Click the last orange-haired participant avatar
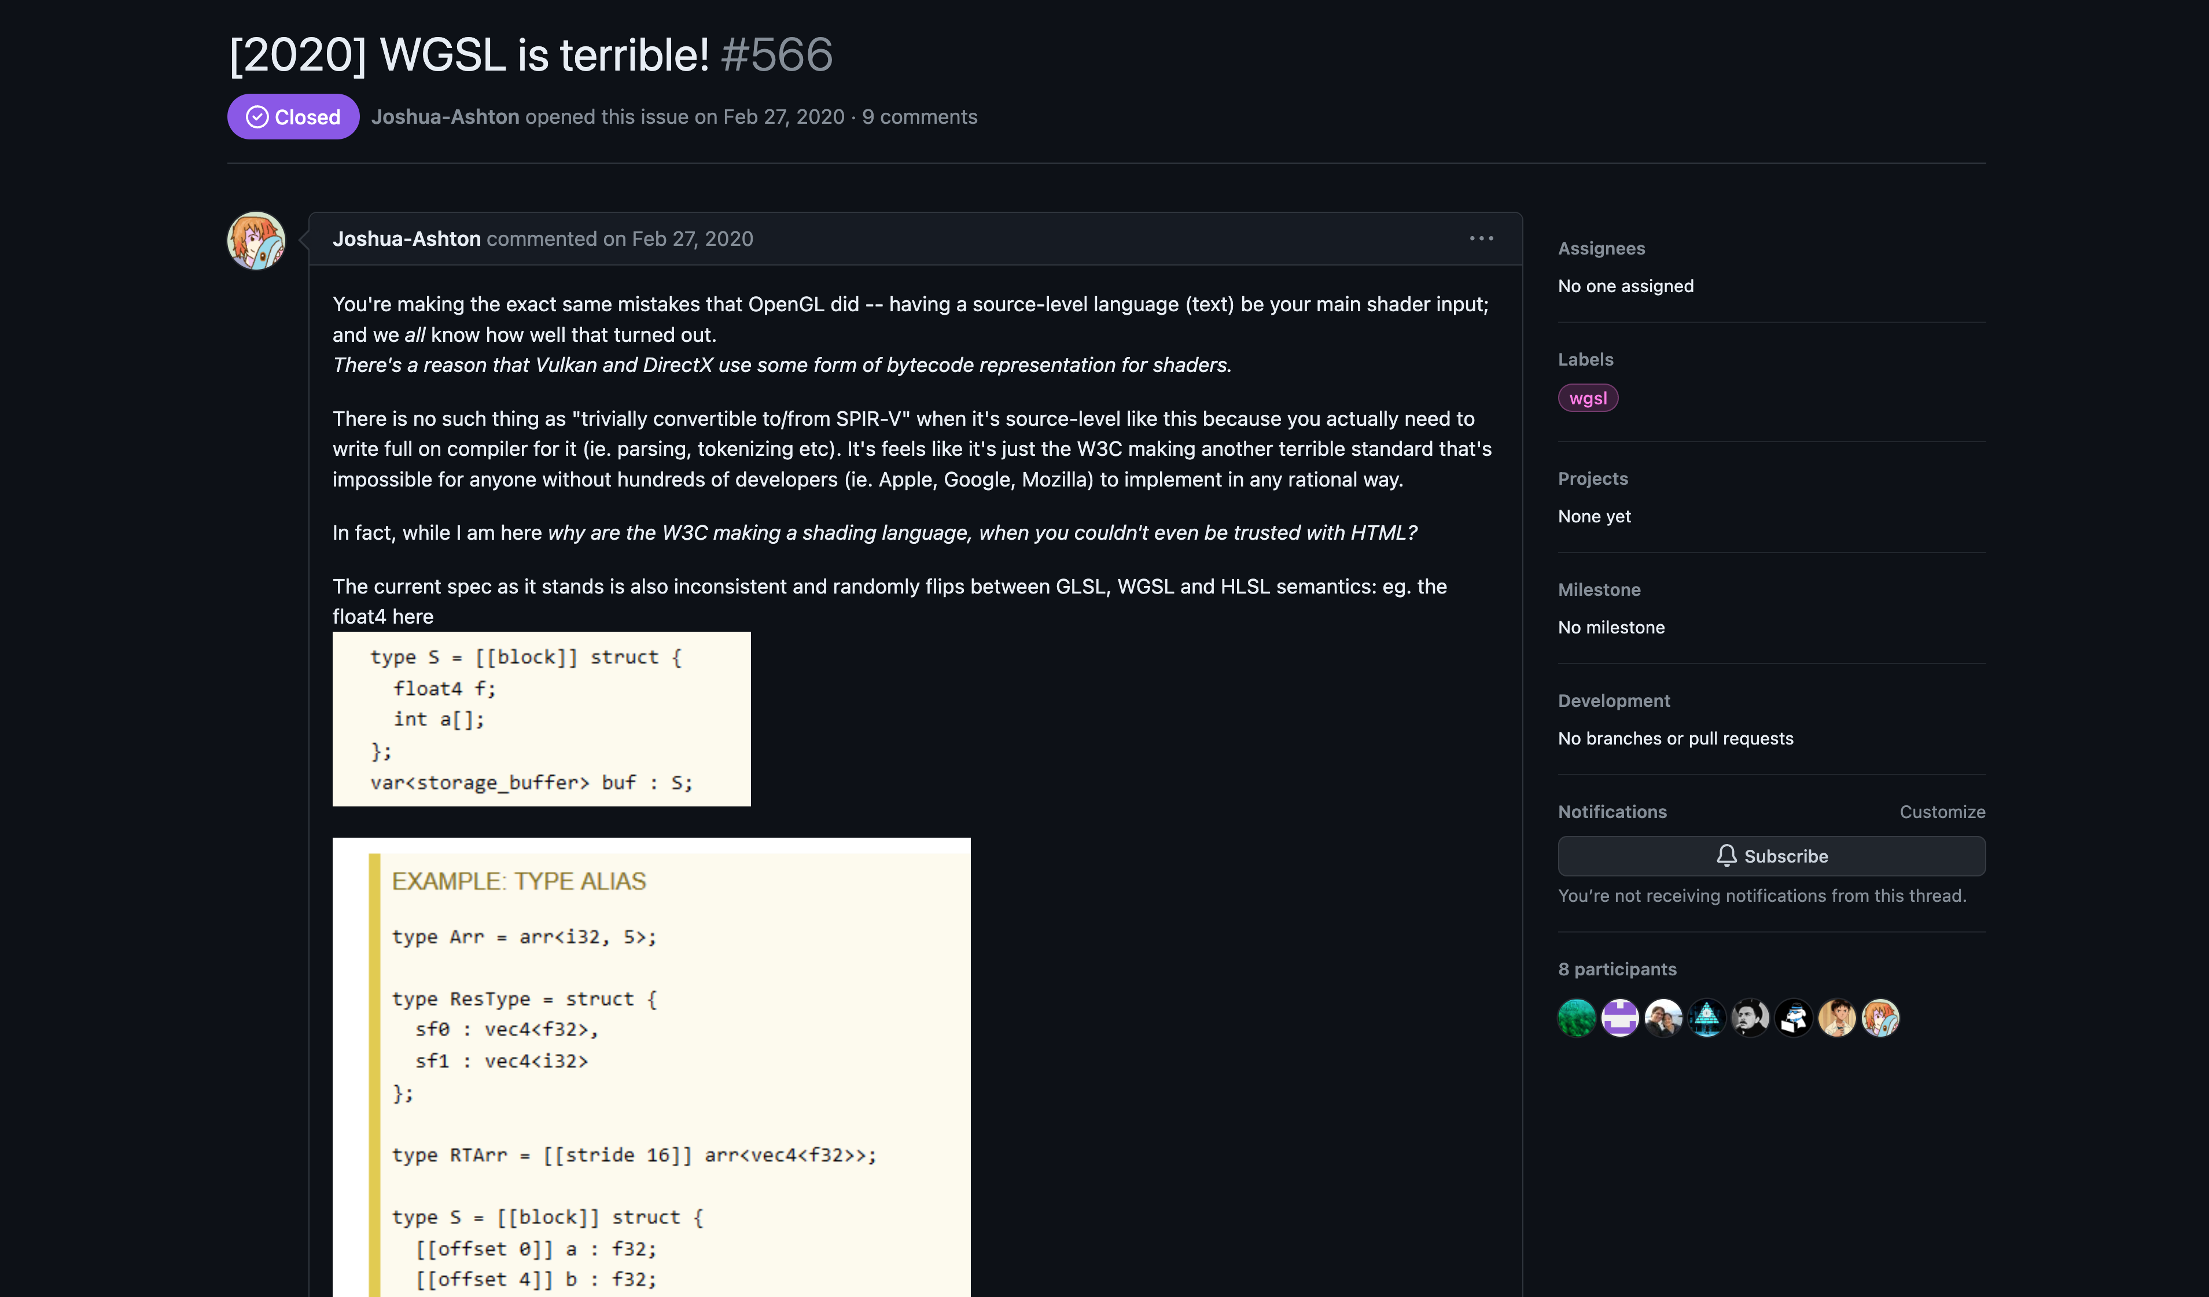2209x1297 pixels. (x=1880, y=1018)
